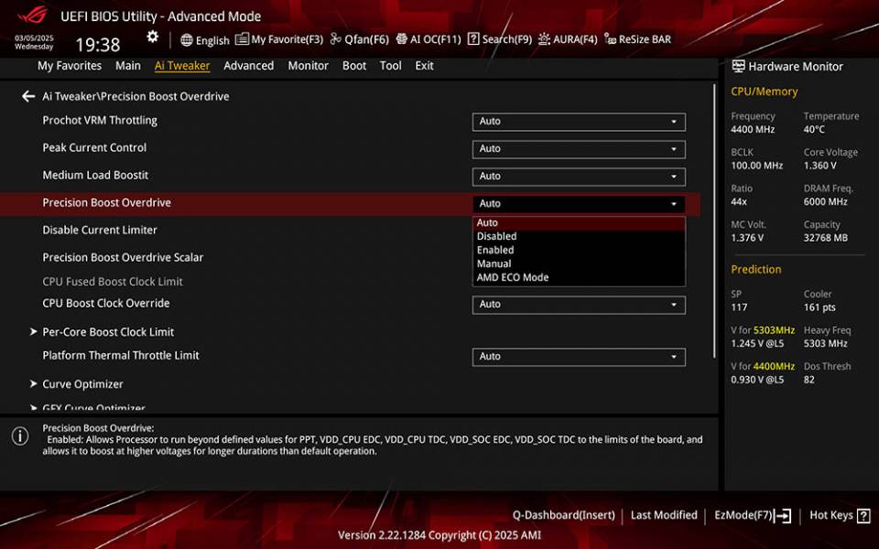Expand Per-Core Boost Clock Limit
Screen dimensions: 879x549
[108, 332]
